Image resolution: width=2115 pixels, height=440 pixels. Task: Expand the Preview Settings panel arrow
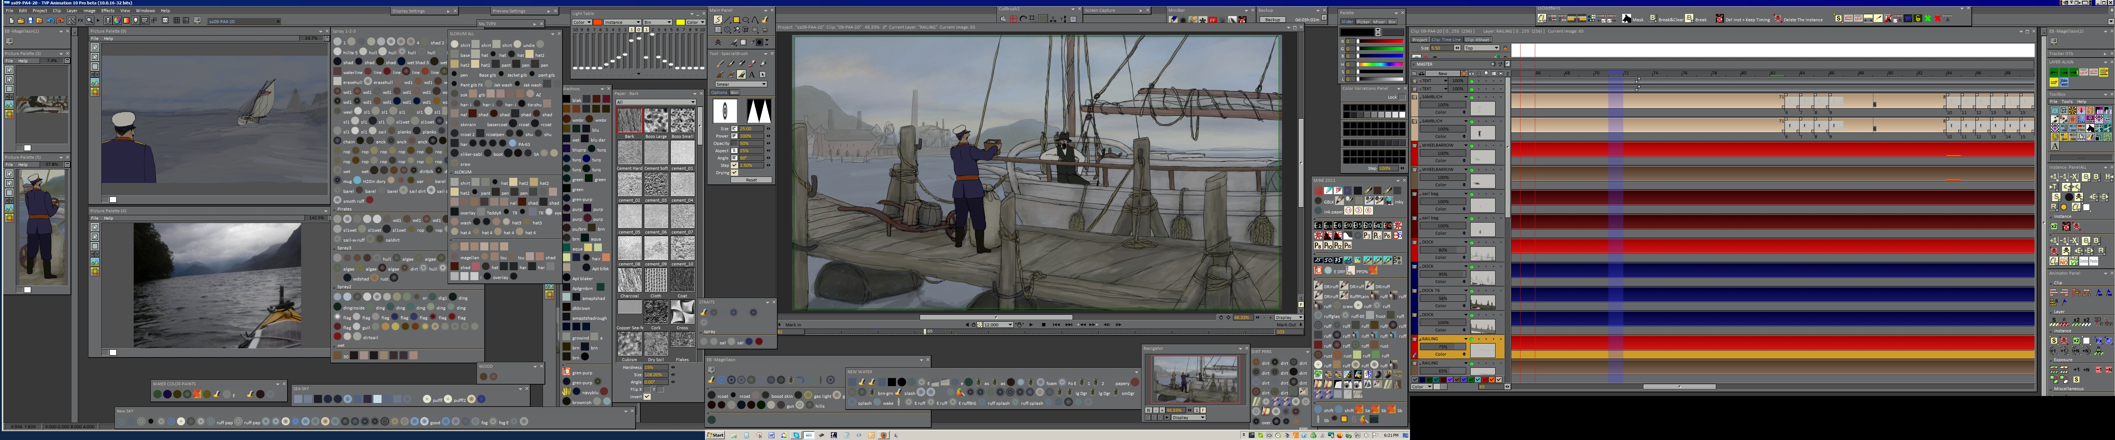coord(550,11)
